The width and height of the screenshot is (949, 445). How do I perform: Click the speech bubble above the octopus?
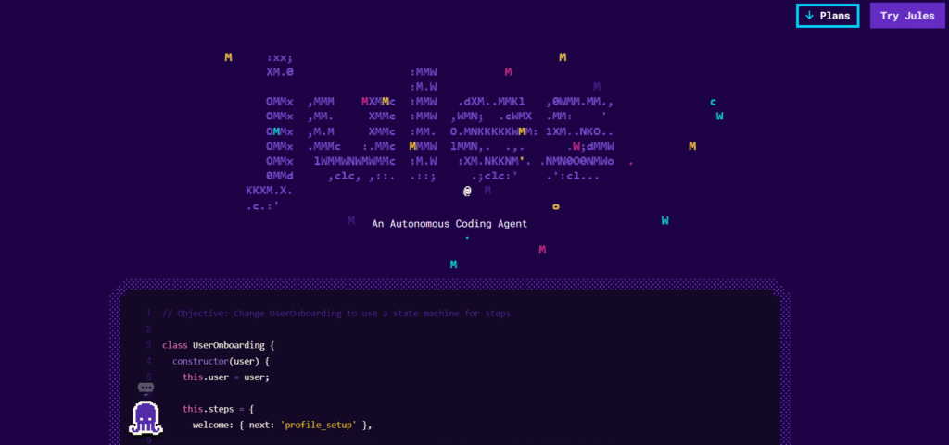tap(146, 388)
